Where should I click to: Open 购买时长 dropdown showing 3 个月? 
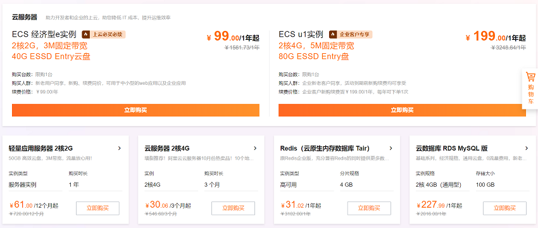coord(231,185)
